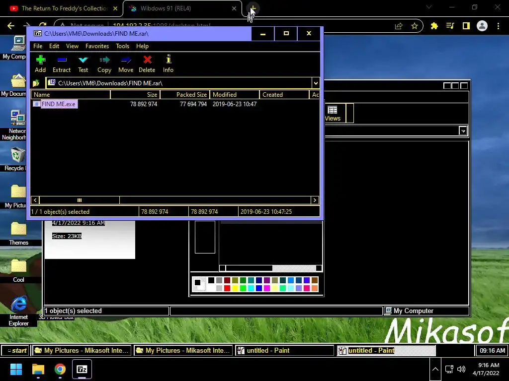Switch to The Return To Freddy's Collection tab
This screenshot has height=381, width=509.
[x=62, y=8]
